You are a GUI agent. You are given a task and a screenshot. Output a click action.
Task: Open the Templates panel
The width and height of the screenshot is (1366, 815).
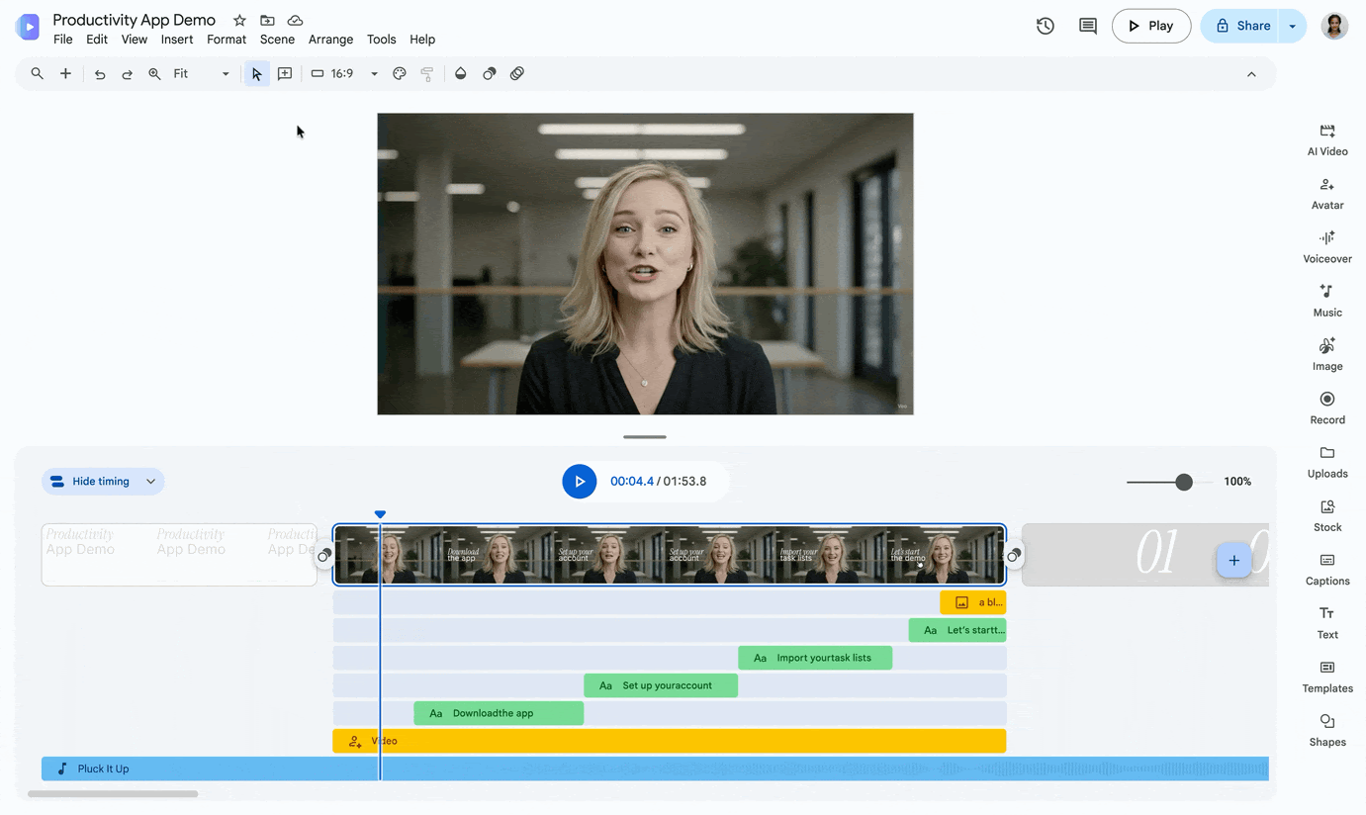coord(1327,677)
